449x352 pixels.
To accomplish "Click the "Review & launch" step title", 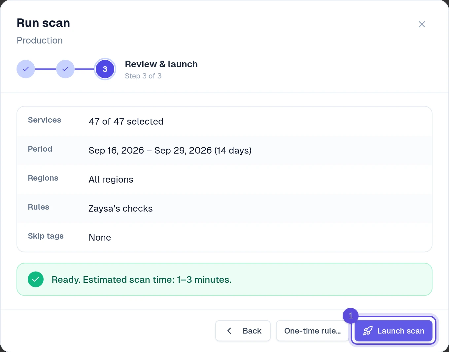I will coord(161,64).
